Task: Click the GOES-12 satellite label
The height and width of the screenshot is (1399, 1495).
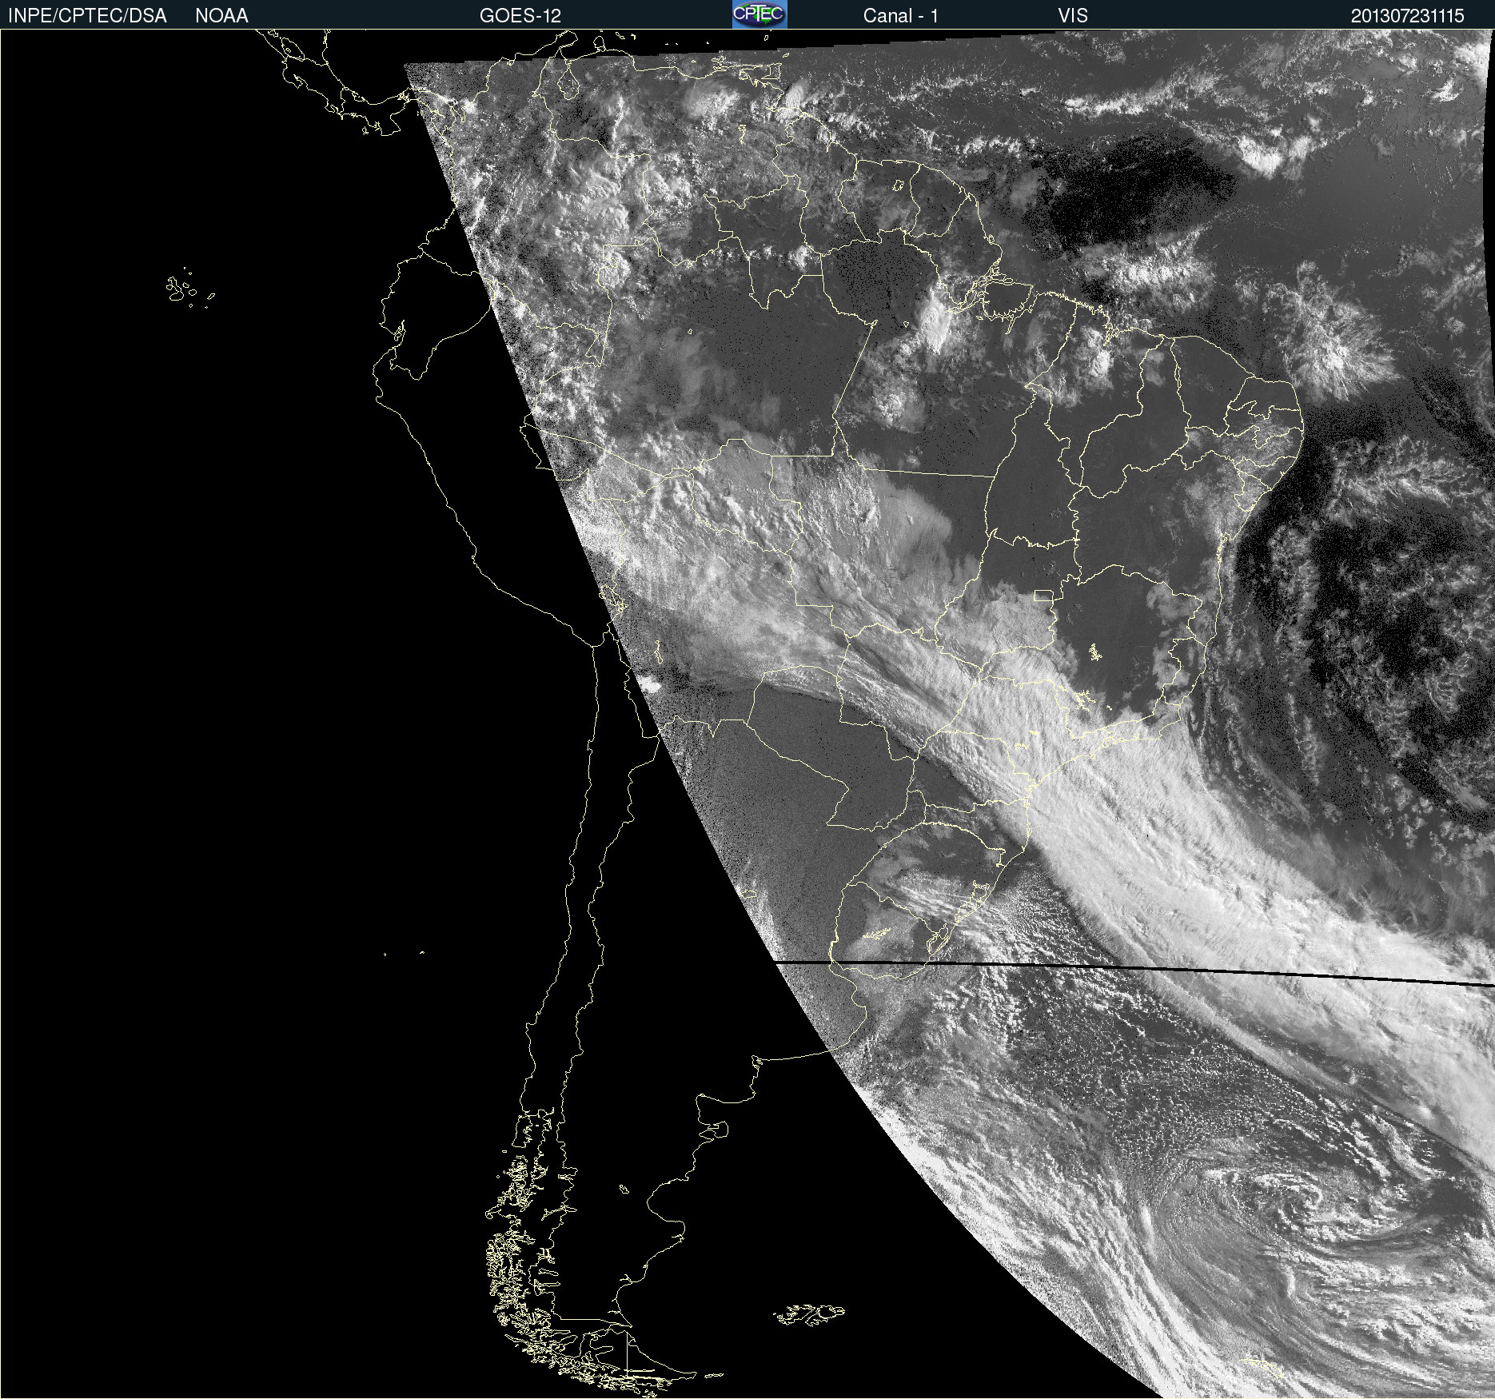Action: pyautogui.click(x=520, y=16)
